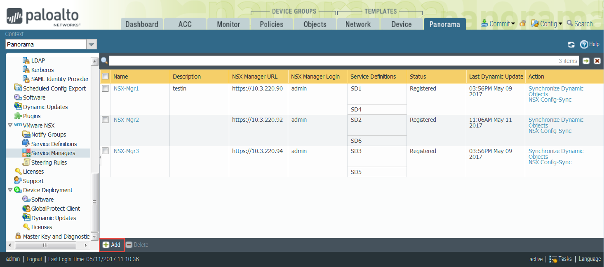Click the Service Definitions tree icon
Screen dimensions: 604x267
26,144
